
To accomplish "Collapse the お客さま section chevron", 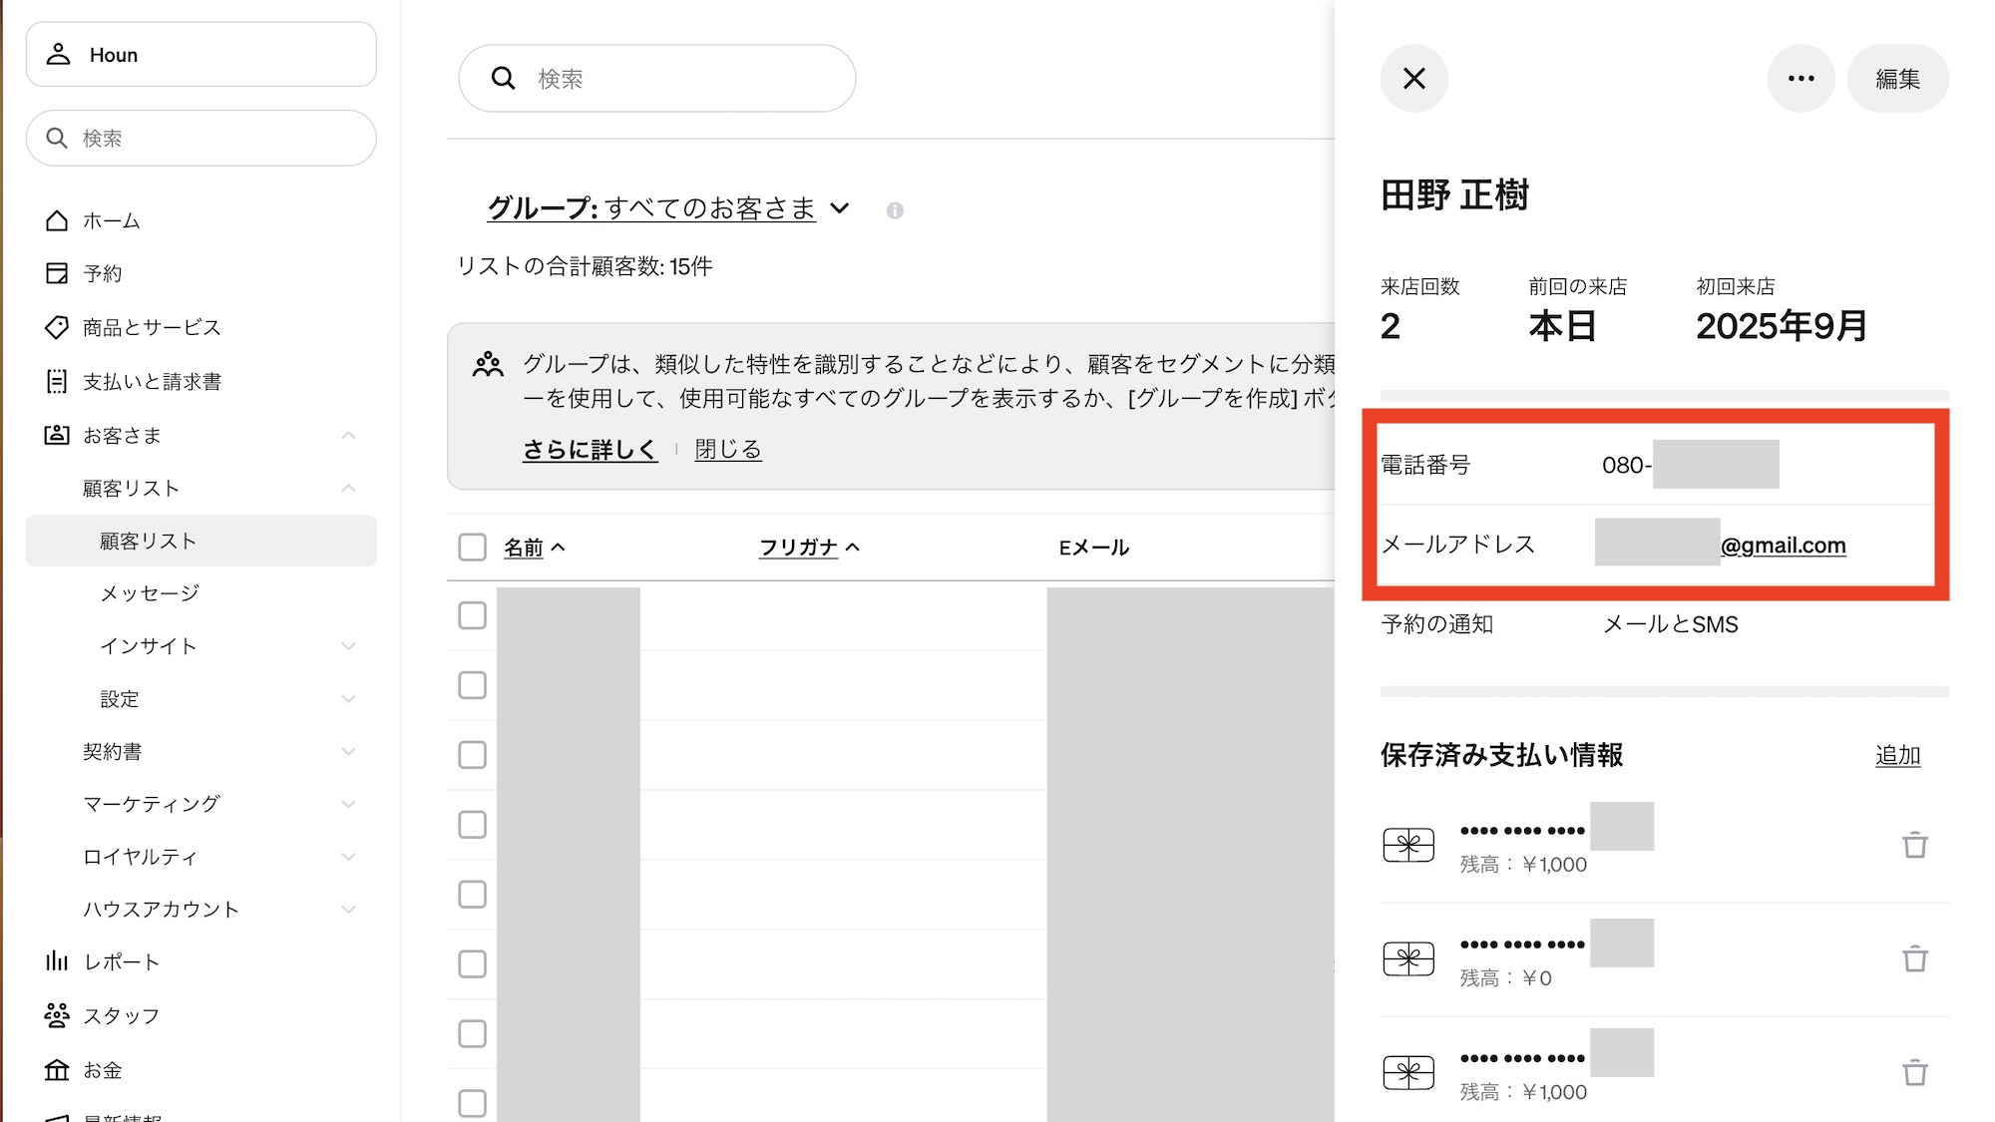I will coord(348,435).
